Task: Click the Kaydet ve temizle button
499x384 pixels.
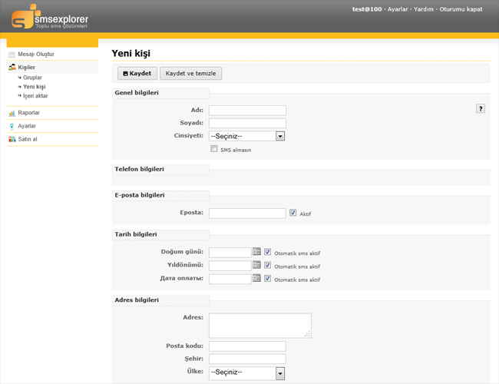Action: (x=190, y=73)
